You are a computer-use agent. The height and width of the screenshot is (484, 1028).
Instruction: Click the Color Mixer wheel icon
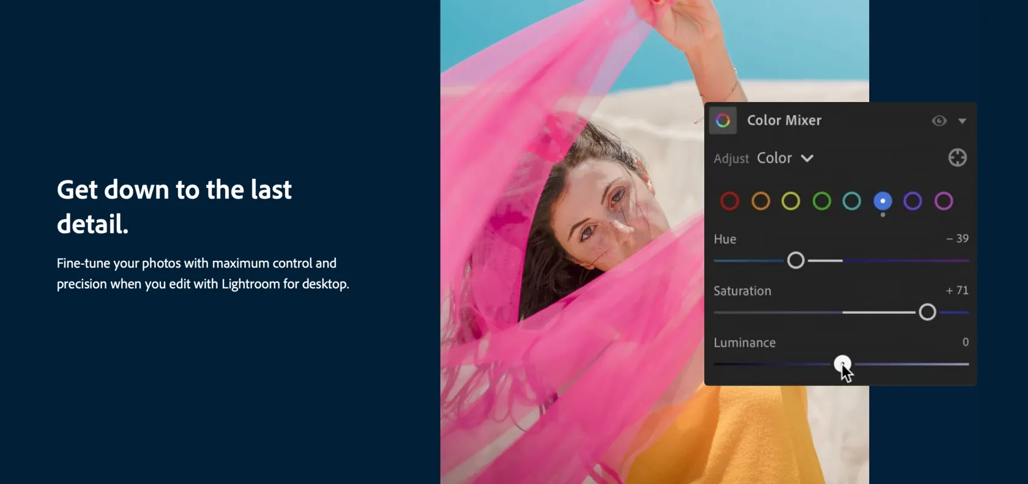(723, 121)
